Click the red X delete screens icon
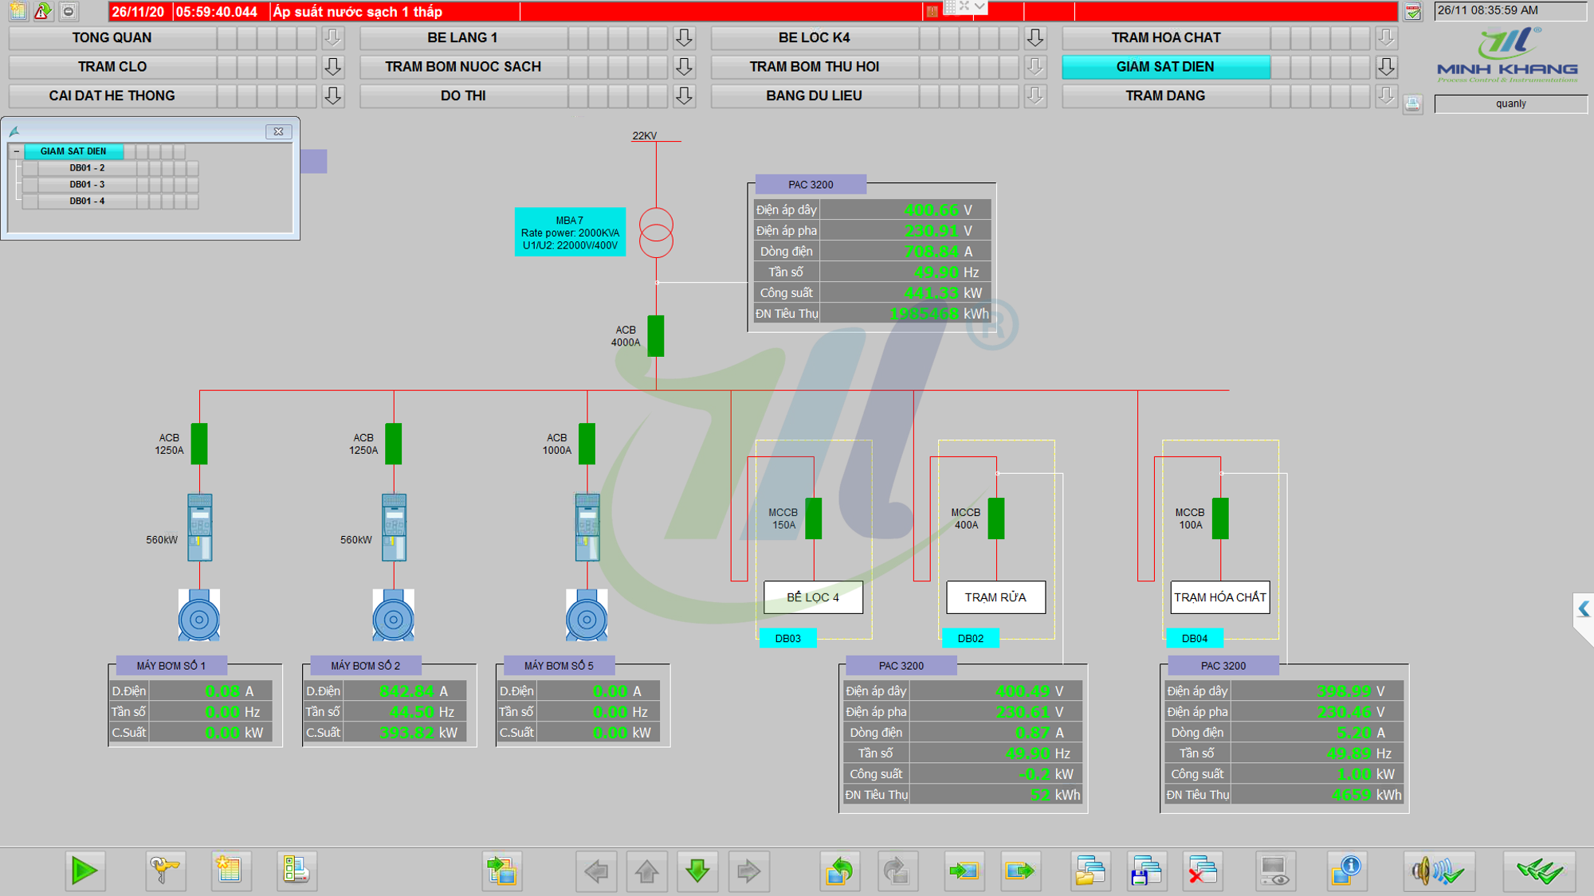 pos(1202,871)
